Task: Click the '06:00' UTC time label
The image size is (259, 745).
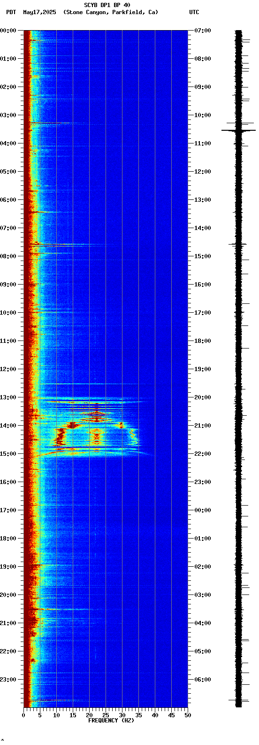Action: pos(202,680)
